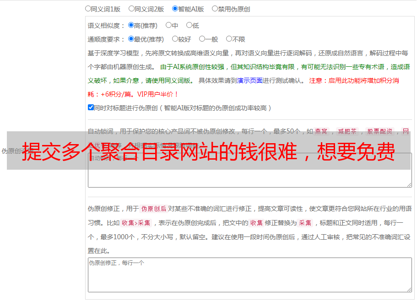
Task: Click the 伪原创后 highlighted tag
Action: tap(154, 209)
